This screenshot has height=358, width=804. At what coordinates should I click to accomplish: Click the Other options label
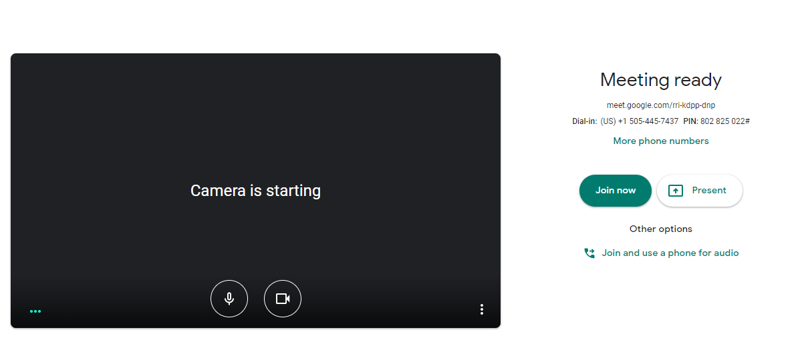pyautogui.click(x=661, y=229)
